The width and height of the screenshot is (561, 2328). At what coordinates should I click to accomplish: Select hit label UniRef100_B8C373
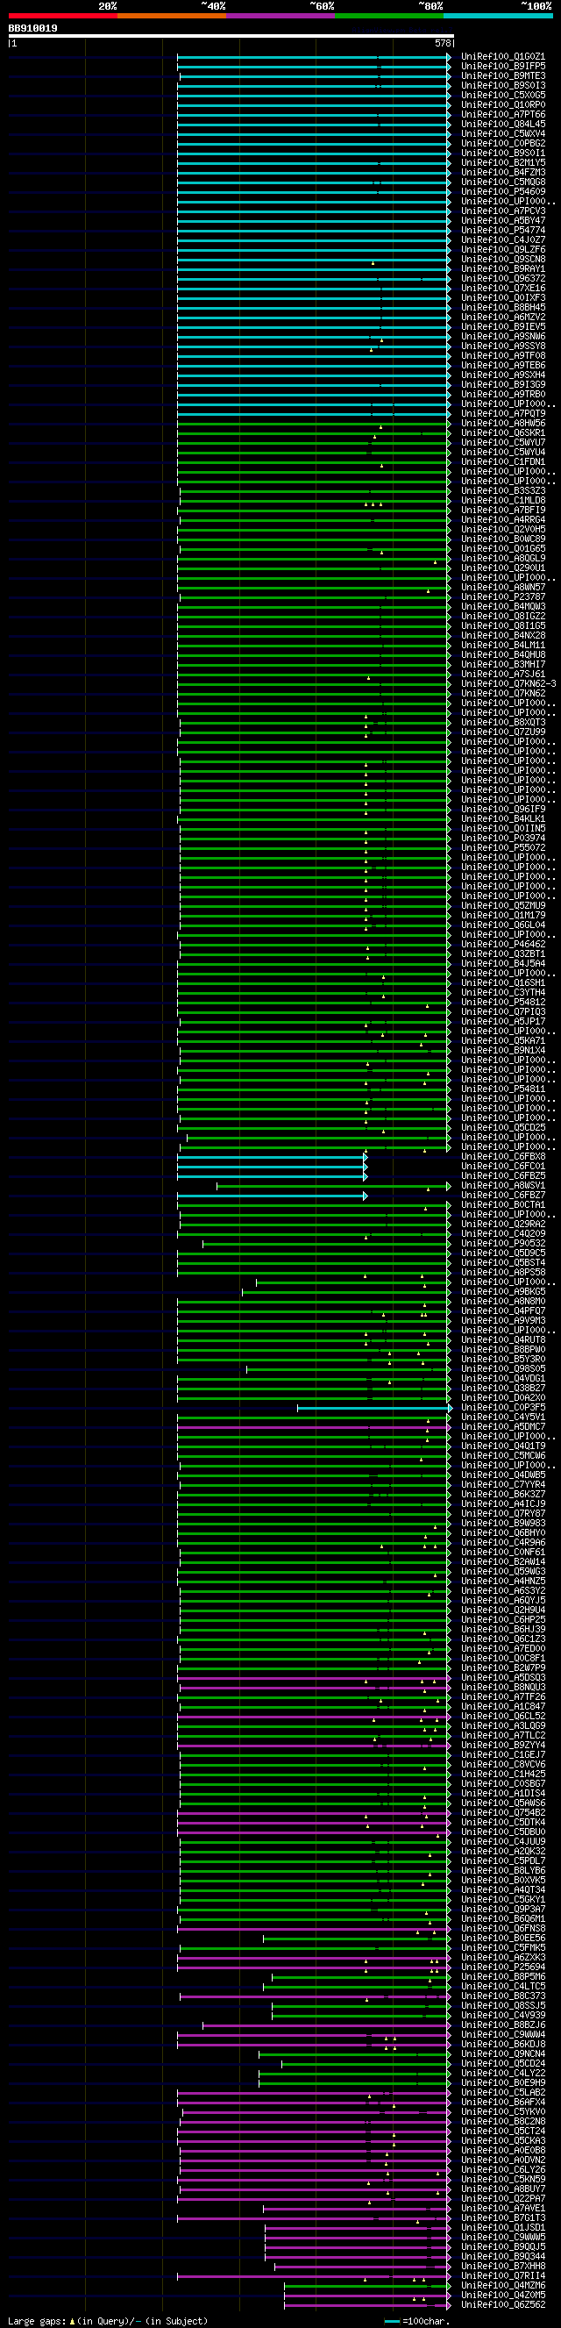tap(503, 1995)
